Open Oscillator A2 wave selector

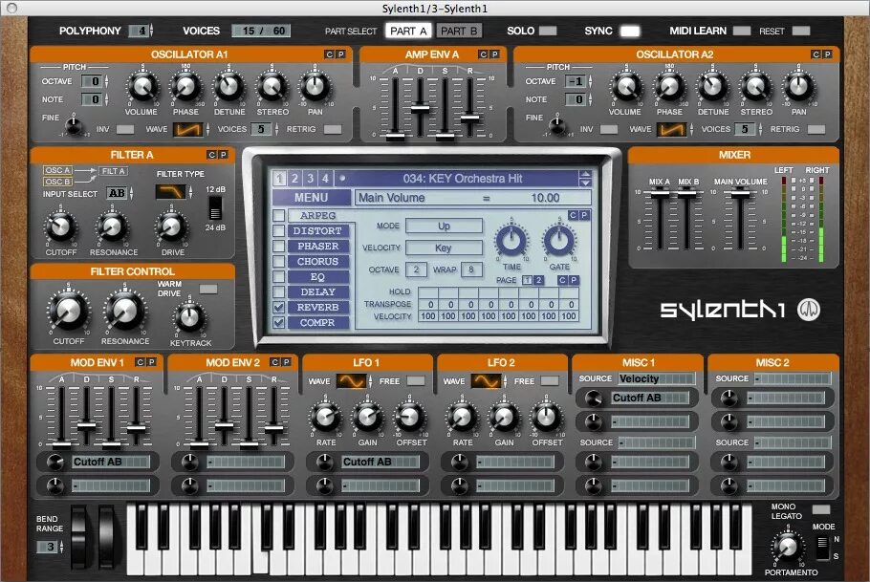[672, 129]
